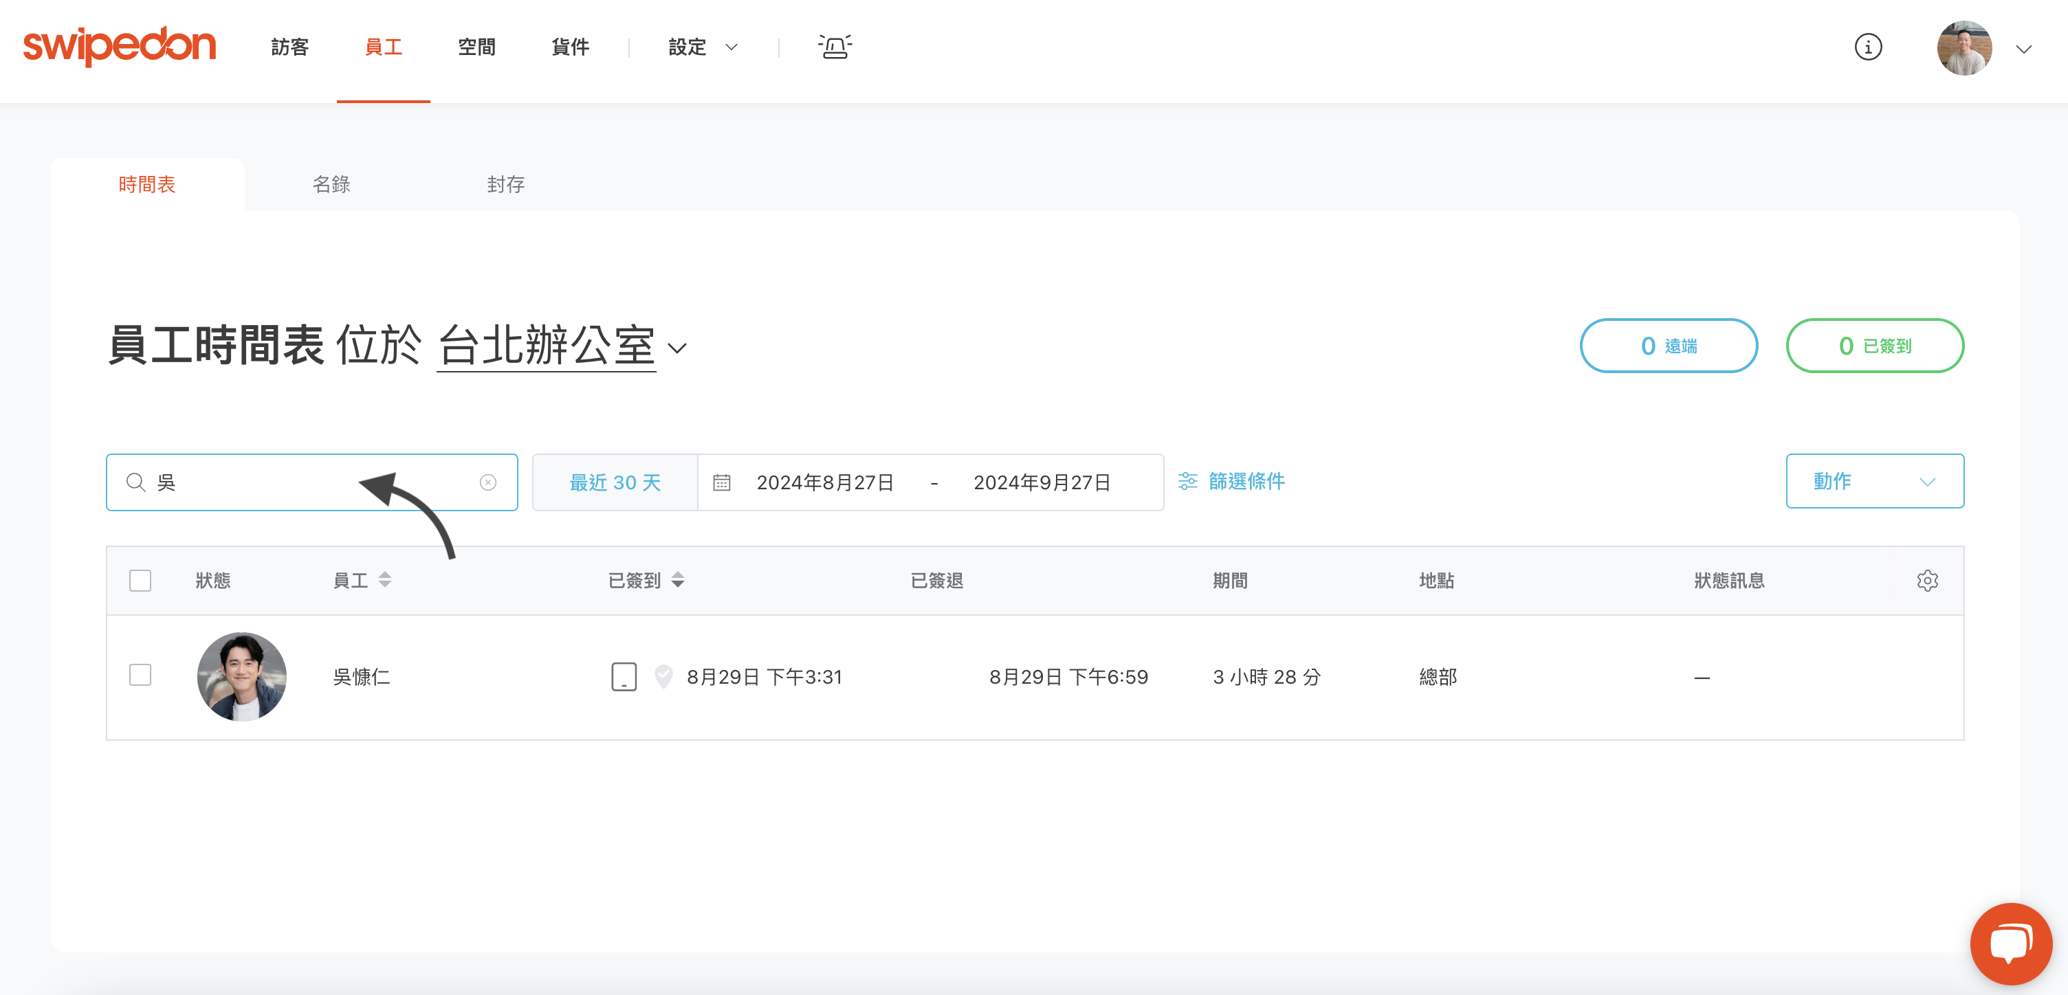Click the location verified pin icon

663,678
